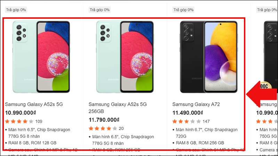Open the black Samsung Galaxy A72 image
Screen dimensions: 278x156
209,57
